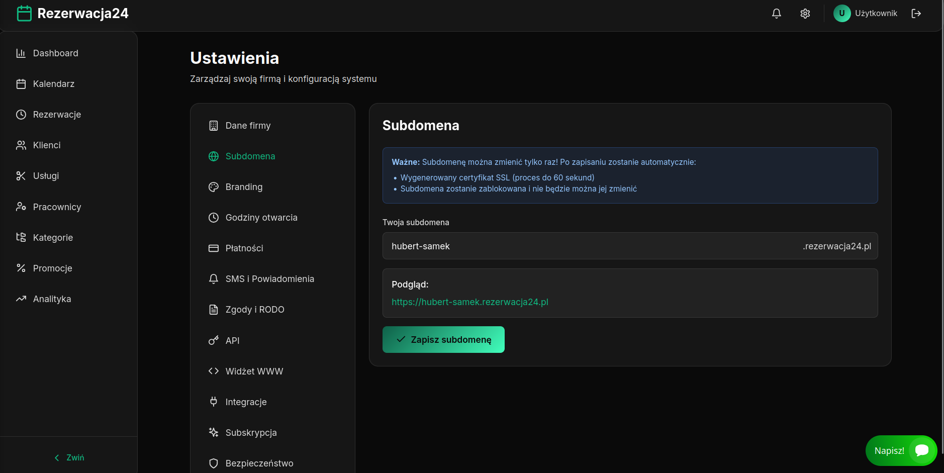Viewport: 944px width, 473px height.
Task: Open the Rezerwacja24 calendar logo
Action: (24, 14)
